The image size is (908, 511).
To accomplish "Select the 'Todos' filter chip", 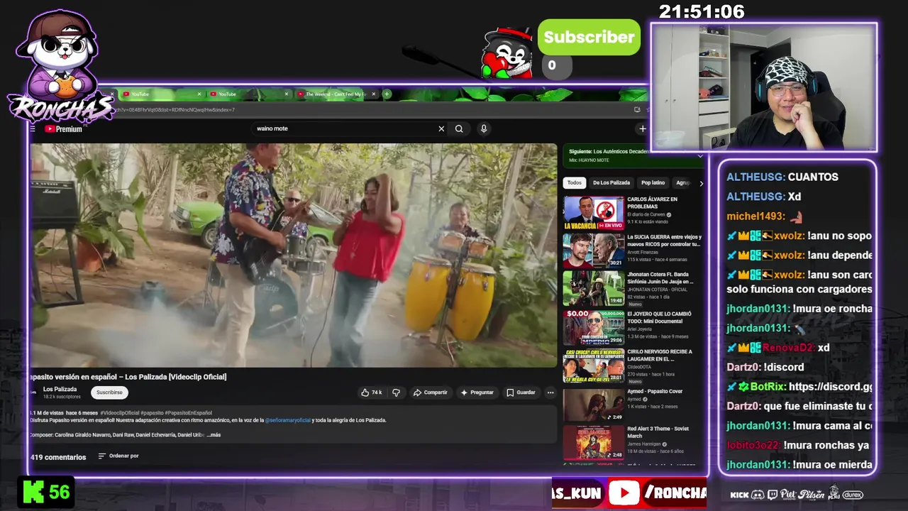I will click(x=574, y=183).
